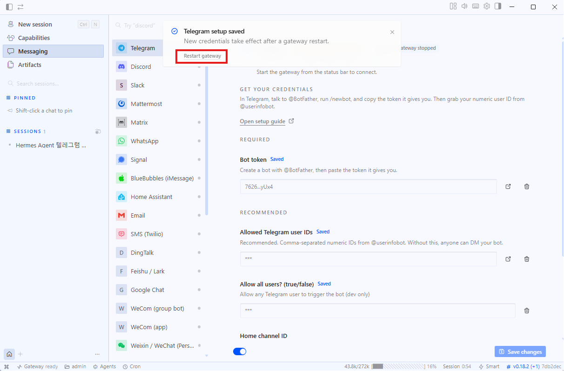The height and width of the screenshot is (371, 564).
Task: Toggle the left sidebar panel icon
Action: click(9, 7)
